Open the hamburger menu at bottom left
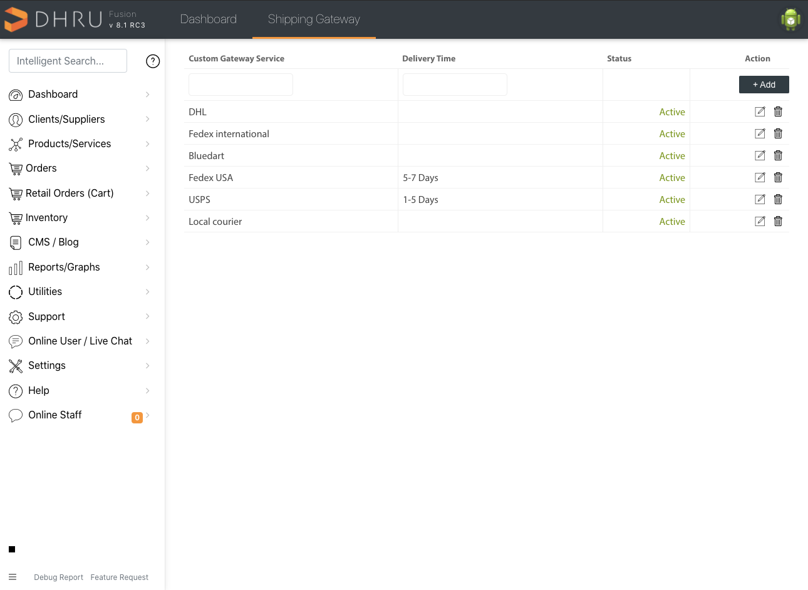 coord(13,576)
